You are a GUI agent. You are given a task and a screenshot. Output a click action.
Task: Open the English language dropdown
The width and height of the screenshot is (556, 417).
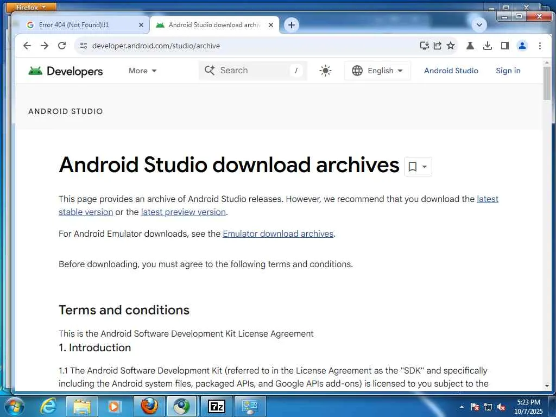(x=377, y=71)
